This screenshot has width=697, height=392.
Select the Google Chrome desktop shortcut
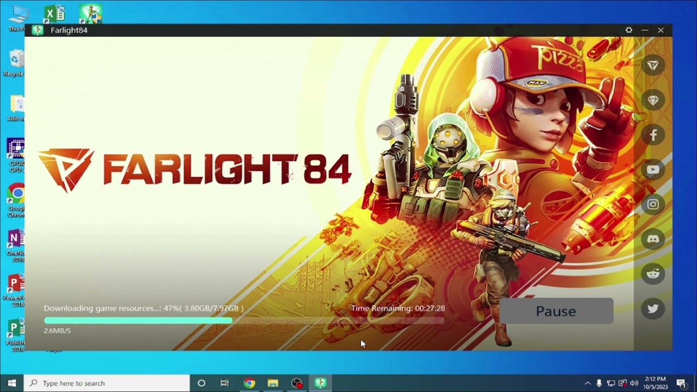click(x=16, y=200)
